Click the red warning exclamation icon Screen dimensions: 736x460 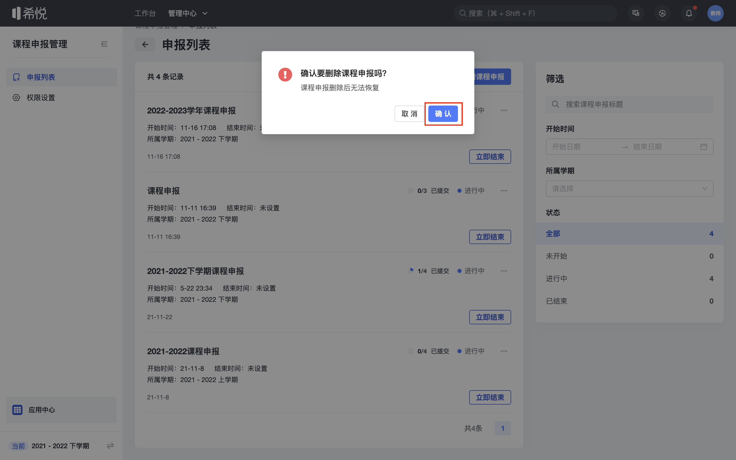[x=285, y=75]
